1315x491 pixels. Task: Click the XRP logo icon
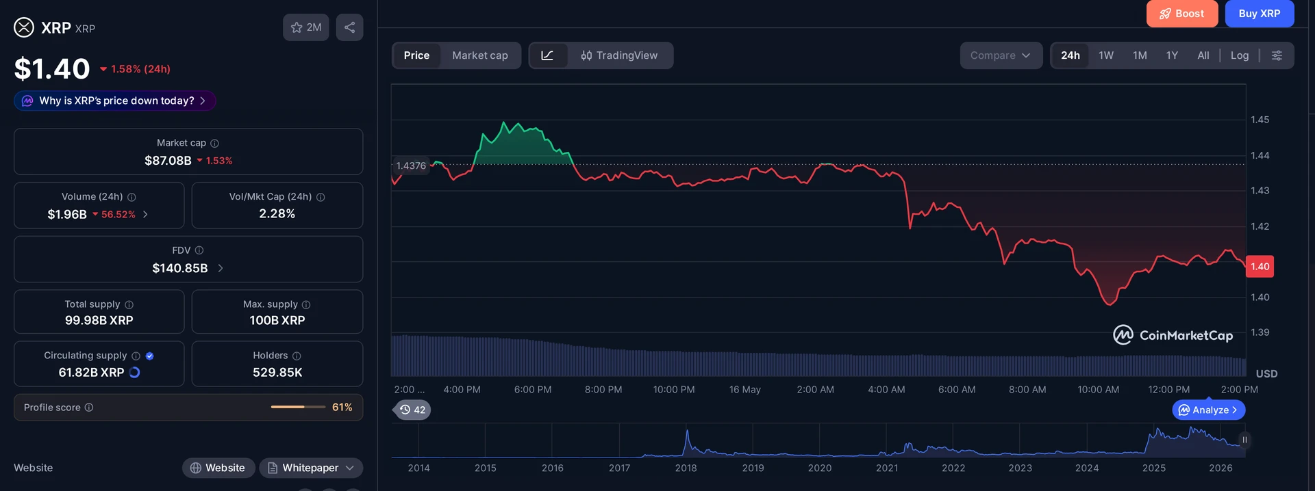point(24,27)
